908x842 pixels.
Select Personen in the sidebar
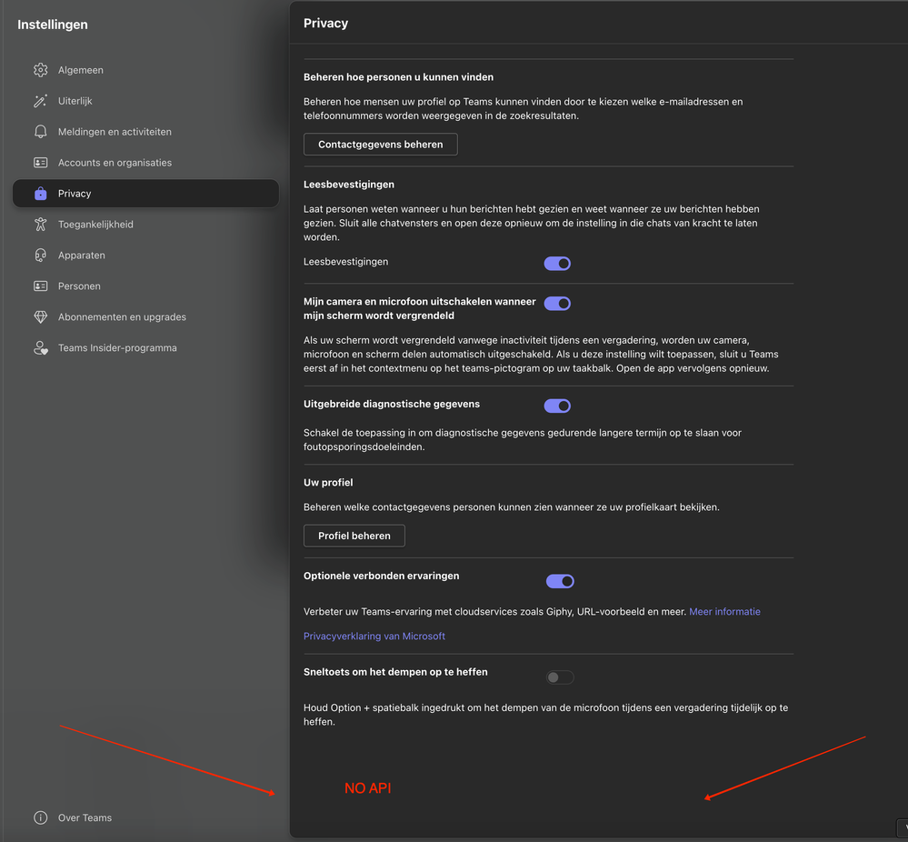(145, 286)
